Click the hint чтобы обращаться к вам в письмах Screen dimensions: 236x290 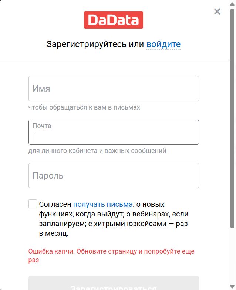pyautogui.click(x=84, y=107)
